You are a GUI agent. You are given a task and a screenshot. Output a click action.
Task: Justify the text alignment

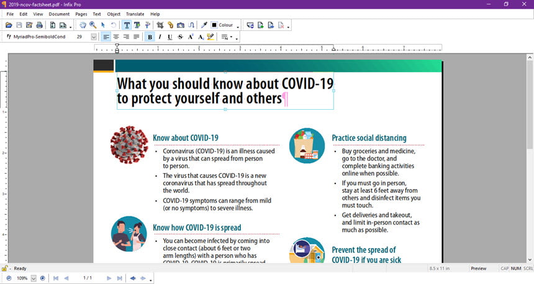coord(136,37)
